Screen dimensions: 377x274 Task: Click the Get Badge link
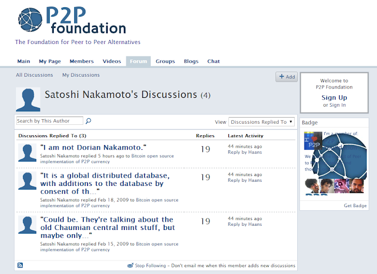click(x=355, y=206)
